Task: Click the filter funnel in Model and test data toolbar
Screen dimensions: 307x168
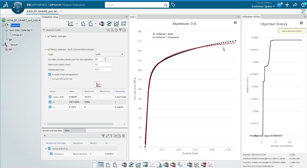Action: coord(103,136)
